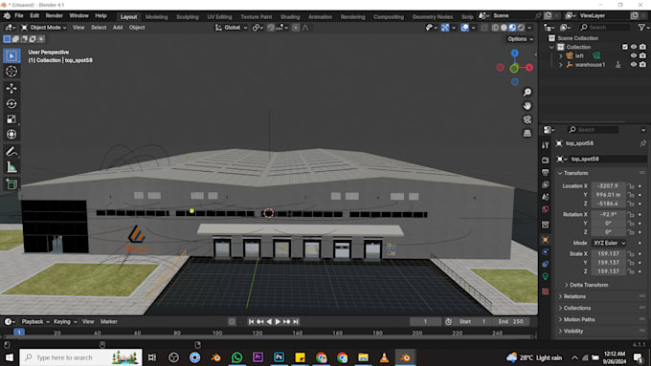Viewport: 651px width, 366px height.
Task: Play the animation forward
Action: (278, 322)
